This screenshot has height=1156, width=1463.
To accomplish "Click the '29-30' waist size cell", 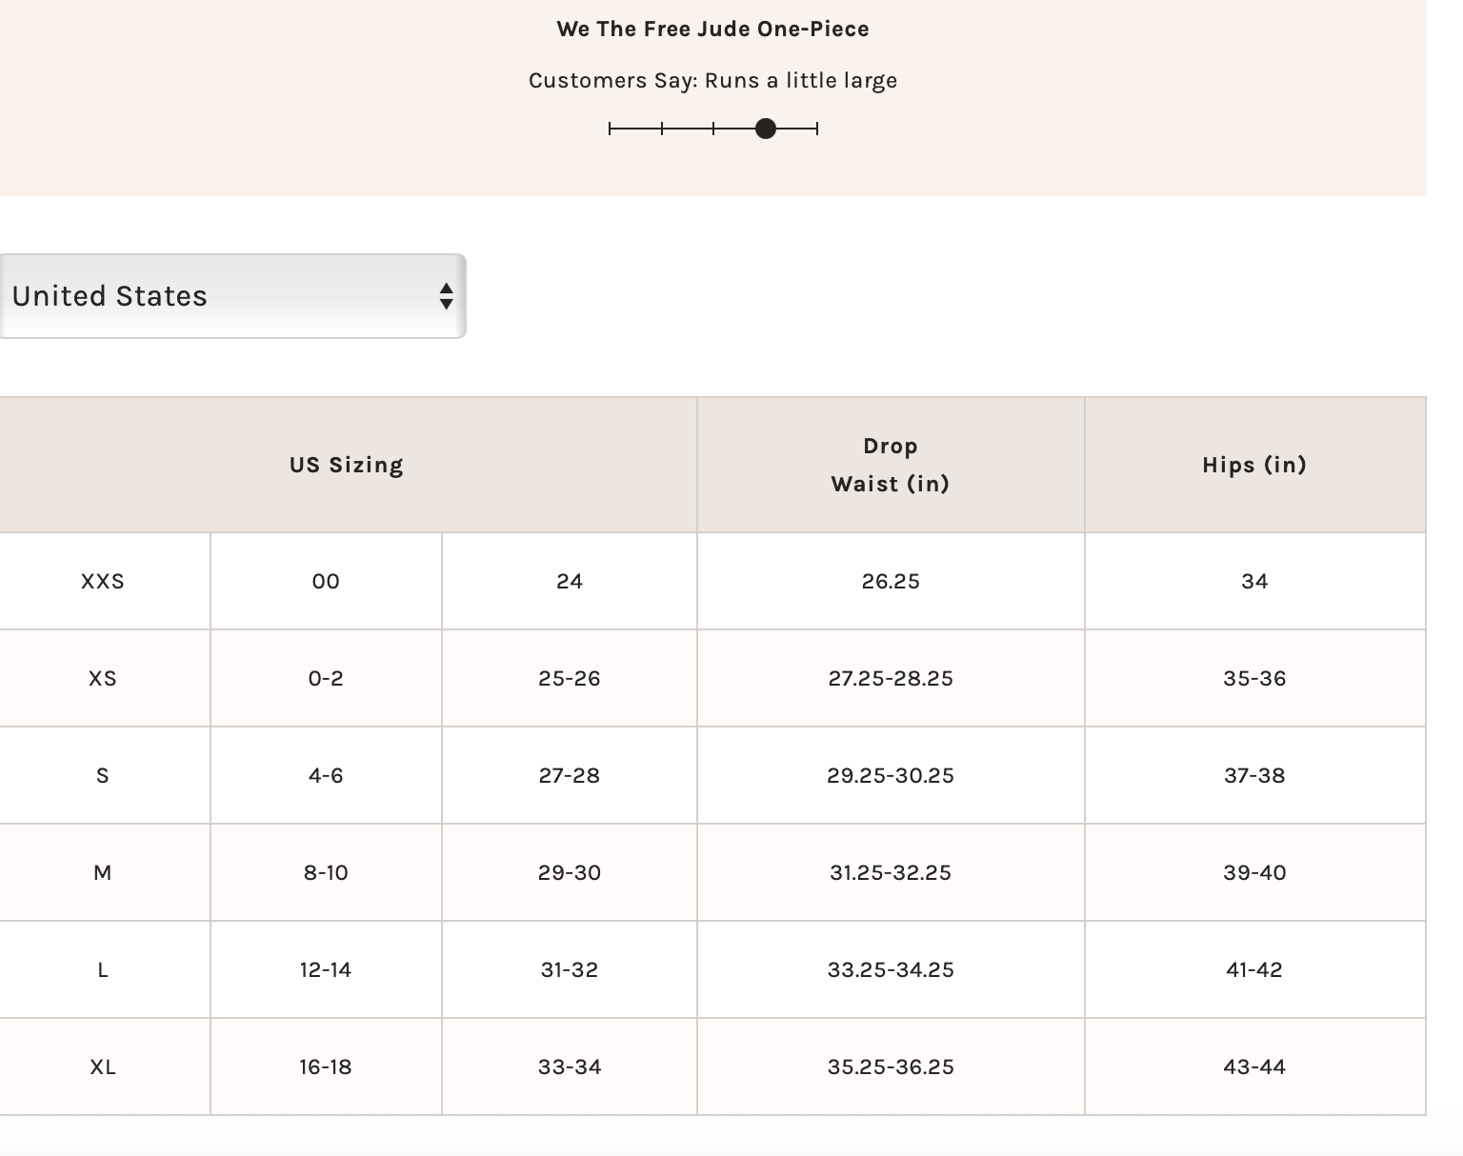I will pos(570,872).
